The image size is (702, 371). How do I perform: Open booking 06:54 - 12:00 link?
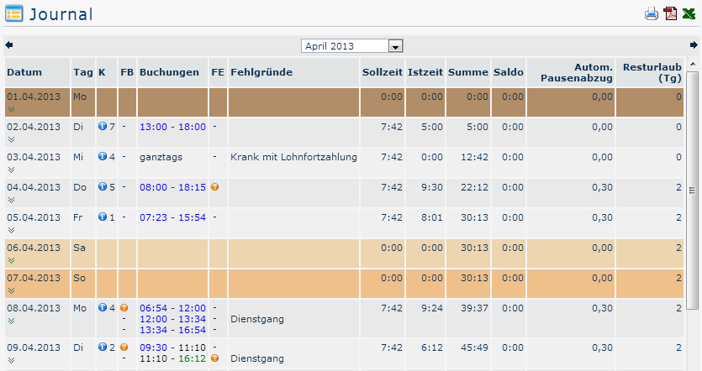172,308
